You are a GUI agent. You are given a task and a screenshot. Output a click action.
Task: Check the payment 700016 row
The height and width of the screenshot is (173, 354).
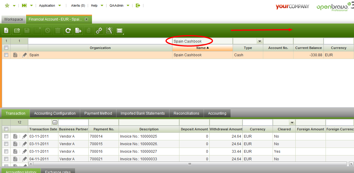click(6, 151)
